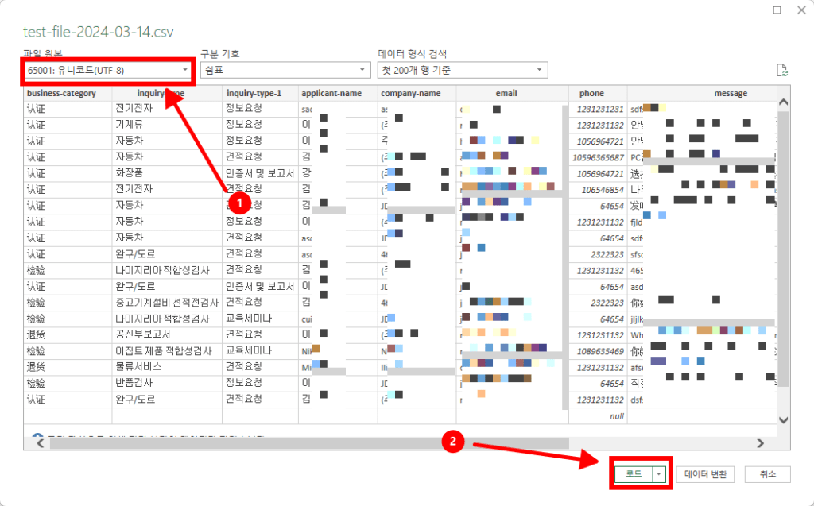Viewport: 814px width, 506px height.
Task: Click the 데이터 변환 button
Action: (706, 473)
